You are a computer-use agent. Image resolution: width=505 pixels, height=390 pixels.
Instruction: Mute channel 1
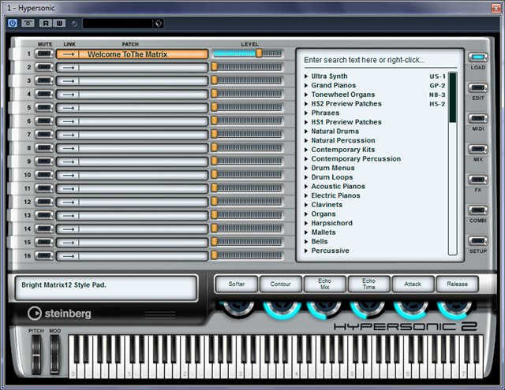[x=44, y=54]
